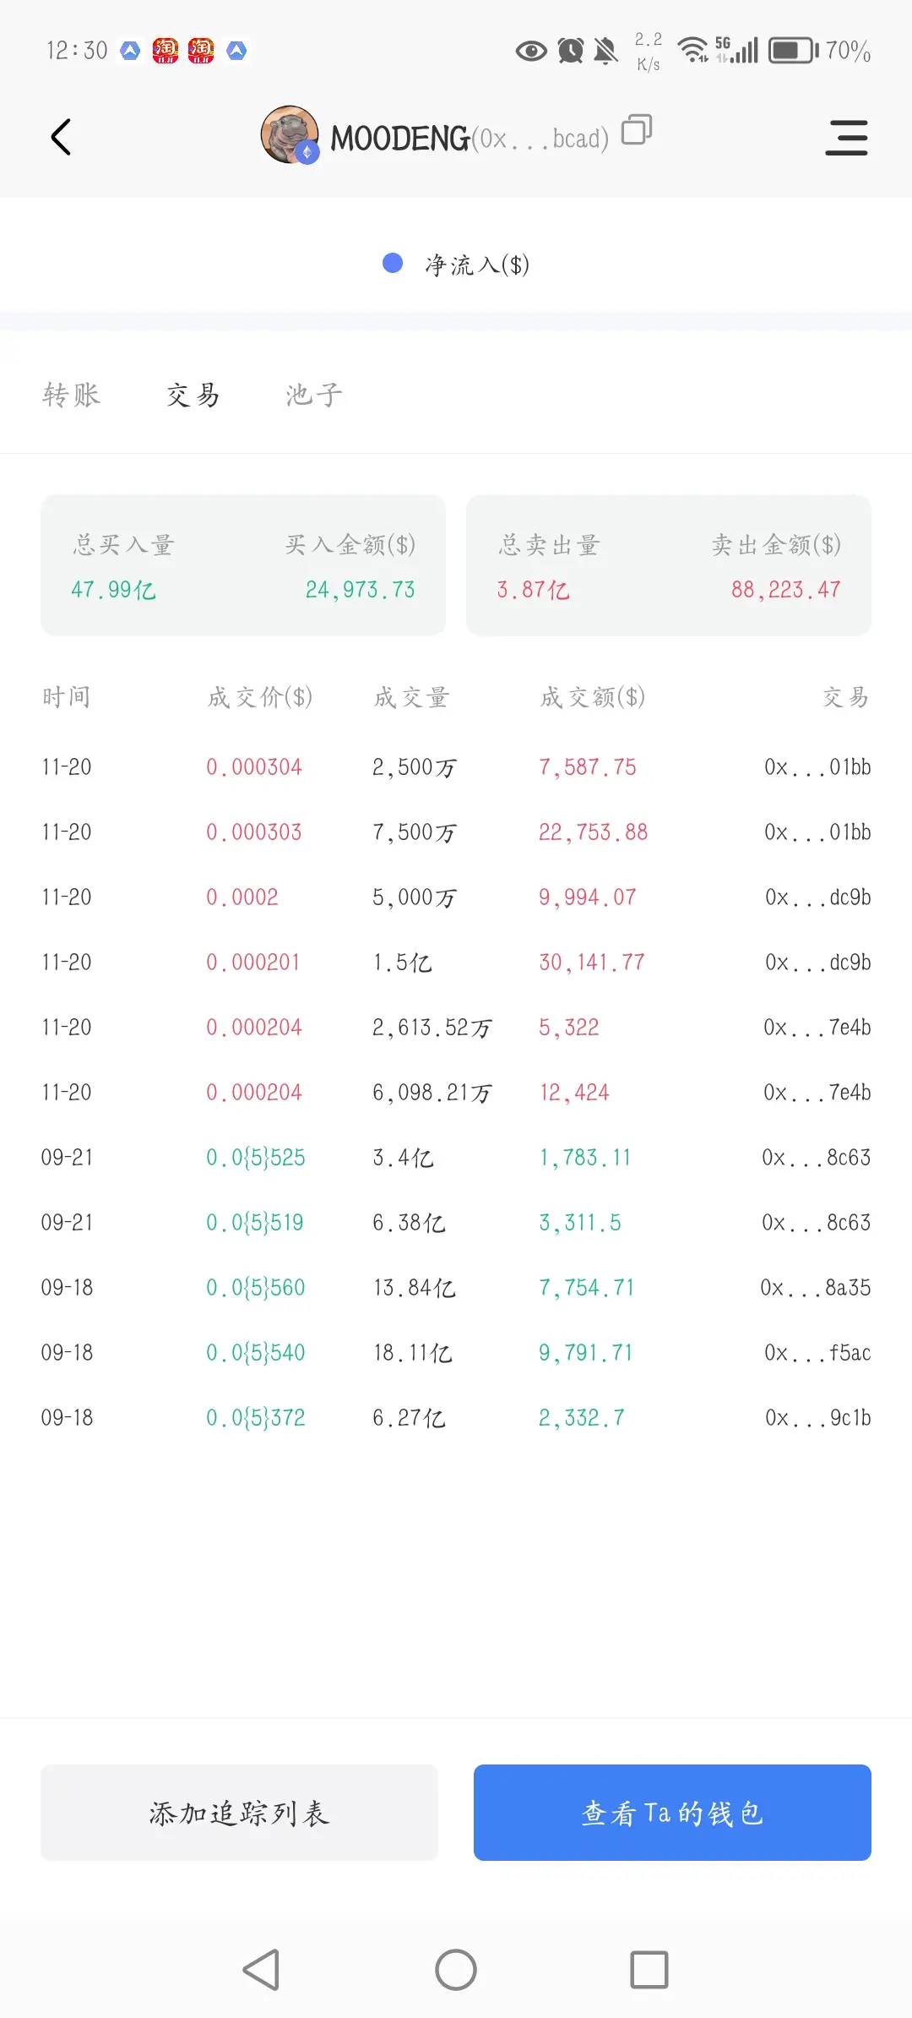Toggle the 净流入($) legend dot

tap(393, 264)
